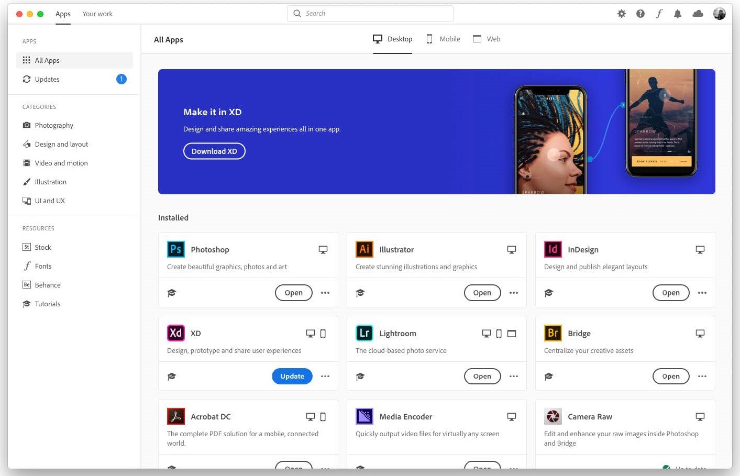Click Photoshop's desktop platform icon
The width and height of the screenshot is (740, 476).
(x=323, y=250)
